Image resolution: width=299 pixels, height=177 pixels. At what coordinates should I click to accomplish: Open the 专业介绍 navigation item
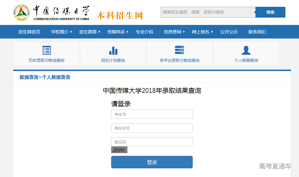[x=144, y=32]
